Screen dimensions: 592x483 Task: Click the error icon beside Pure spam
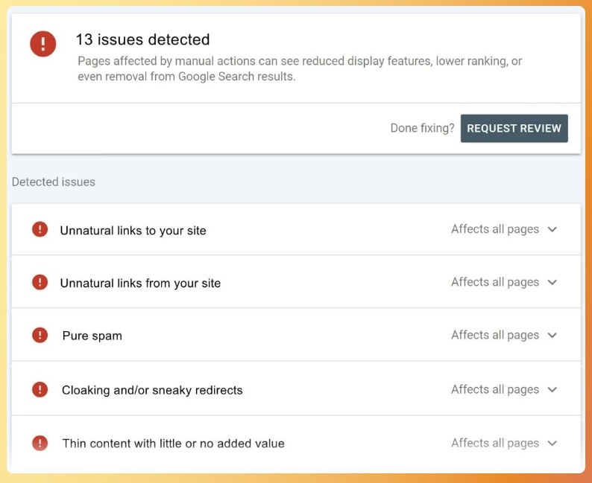pos(40,335)
